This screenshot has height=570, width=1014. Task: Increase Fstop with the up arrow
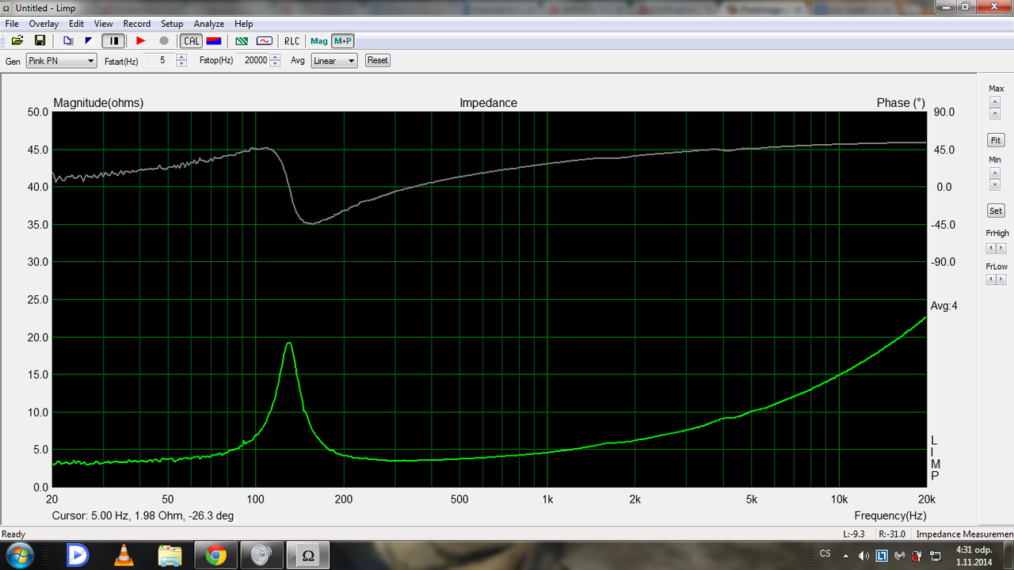coord(275,57)
